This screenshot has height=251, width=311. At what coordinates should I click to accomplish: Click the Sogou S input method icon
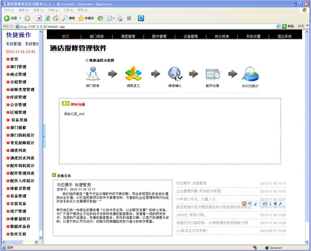click(244, 203)
